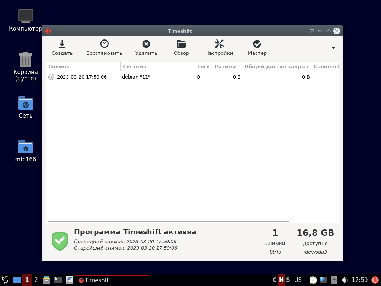Click the Программа Timeshift активна heading
The image size is (381, 286).
point(135,232)
